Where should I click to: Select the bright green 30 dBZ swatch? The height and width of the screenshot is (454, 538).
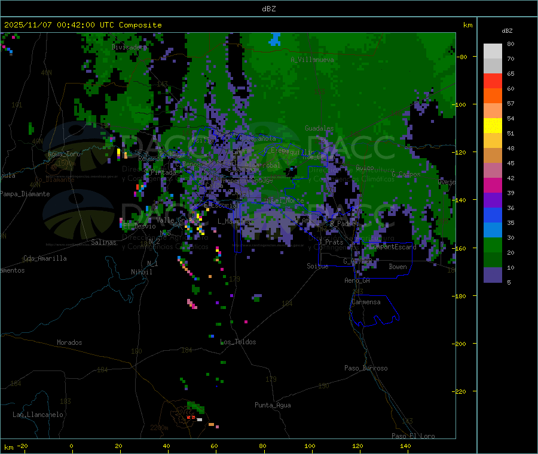[493, 245]
